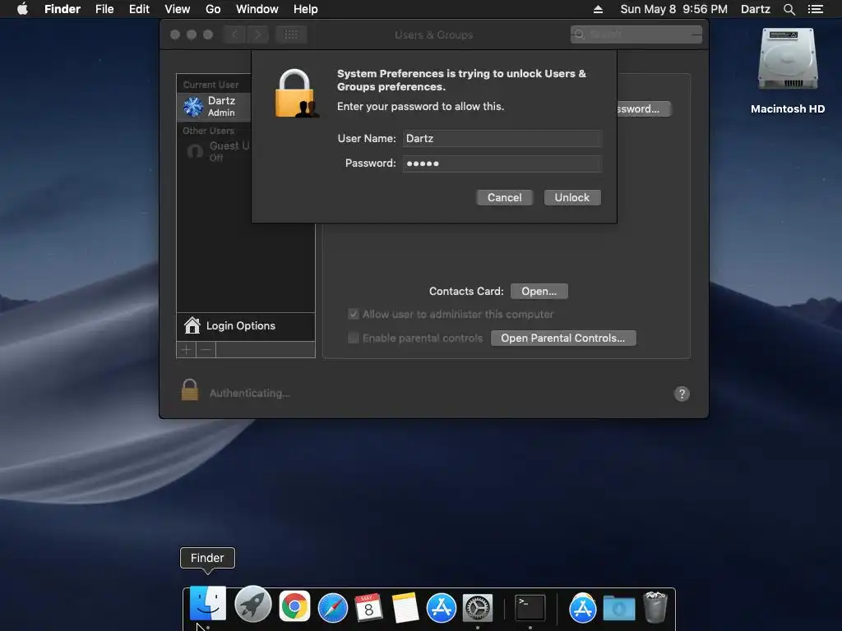Viewport: 842px width, 631px height.
Task: Open the App Store icon beside Notes
Action: pos(441,608)
